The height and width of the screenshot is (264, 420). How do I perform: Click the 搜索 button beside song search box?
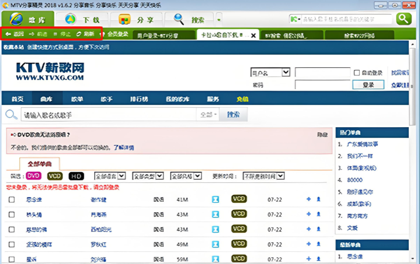[x=233, y=115]
